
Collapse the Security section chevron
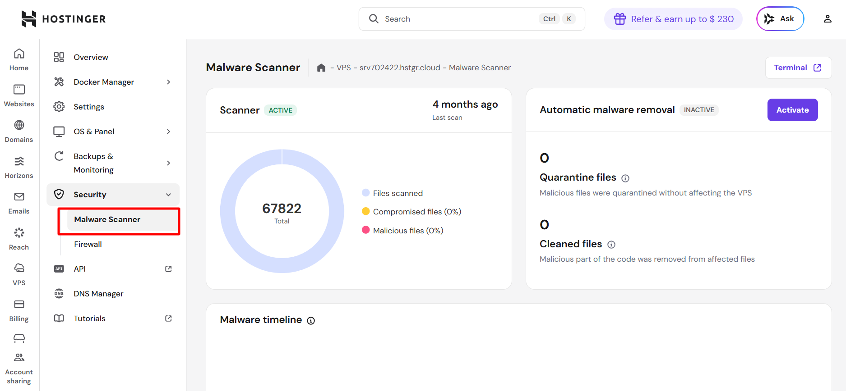coord(168,195)
